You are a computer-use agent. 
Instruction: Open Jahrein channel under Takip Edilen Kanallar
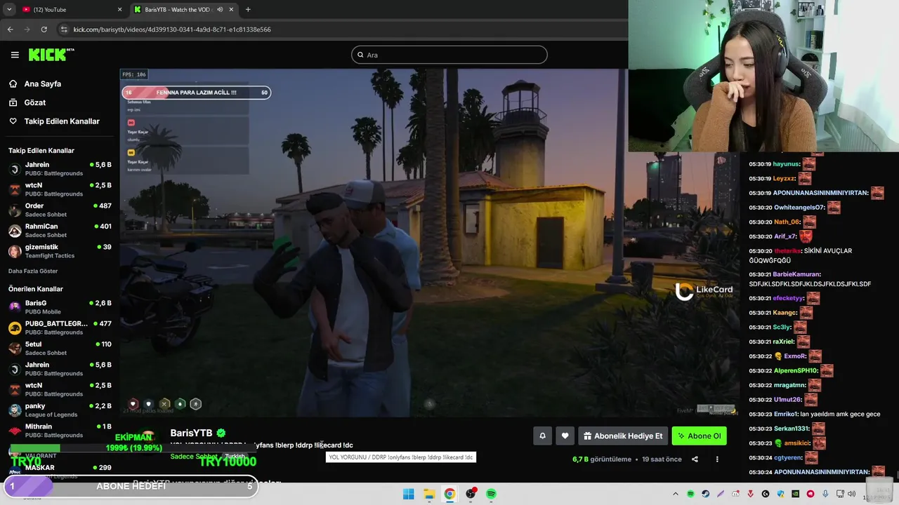60,169
